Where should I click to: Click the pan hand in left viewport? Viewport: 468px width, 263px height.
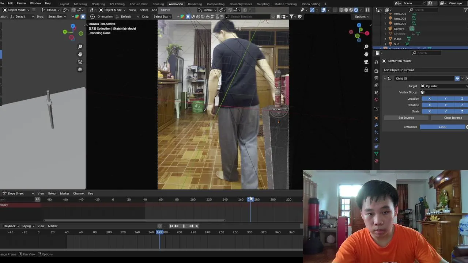tap(80, 54)
